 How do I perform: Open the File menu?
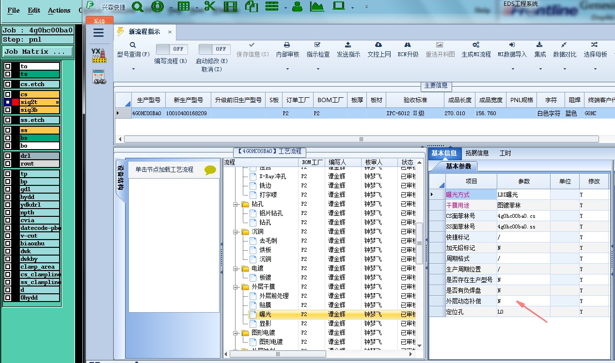(x=14, y=10)
